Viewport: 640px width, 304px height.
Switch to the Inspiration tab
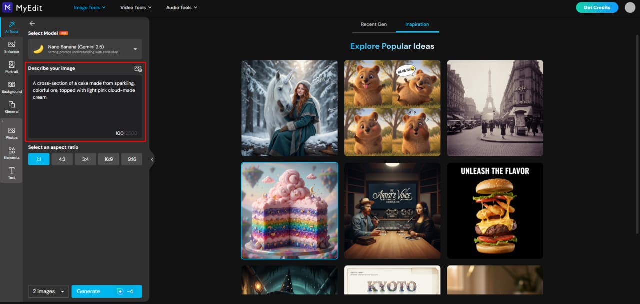point(417,24)
